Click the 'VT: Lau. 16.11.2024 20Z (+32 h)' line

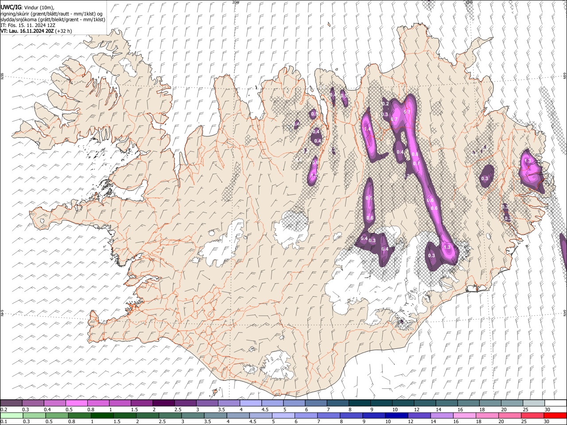tap(36, 31)
